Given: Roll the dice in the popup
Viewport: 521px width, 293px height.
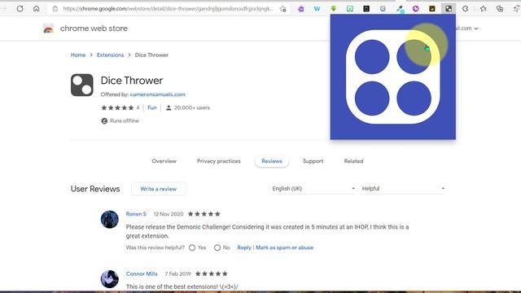Looking at the screenshot, I should pos(392,77).
